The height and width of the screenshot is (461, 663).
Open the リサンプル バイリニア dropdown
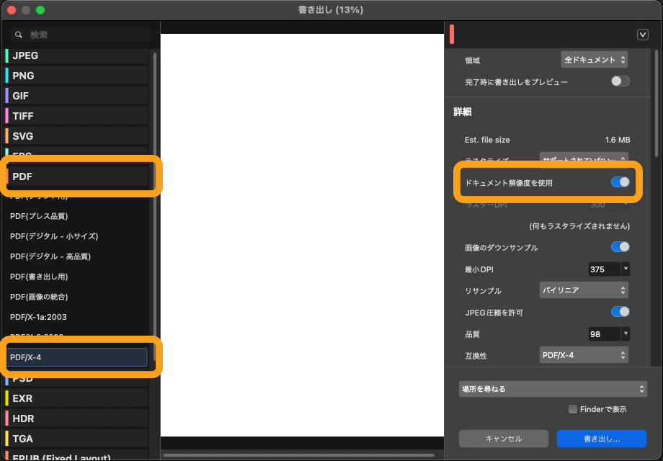point(584,290)
